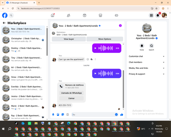Open Ray conversation in list

tap(23, 117)
